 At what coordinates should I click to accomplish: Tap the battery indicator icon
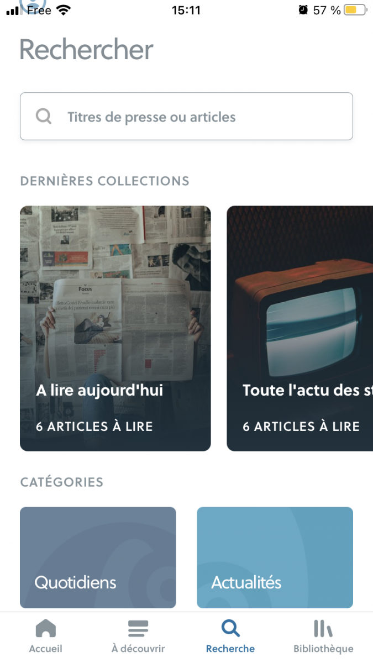[x=355, y=10]
